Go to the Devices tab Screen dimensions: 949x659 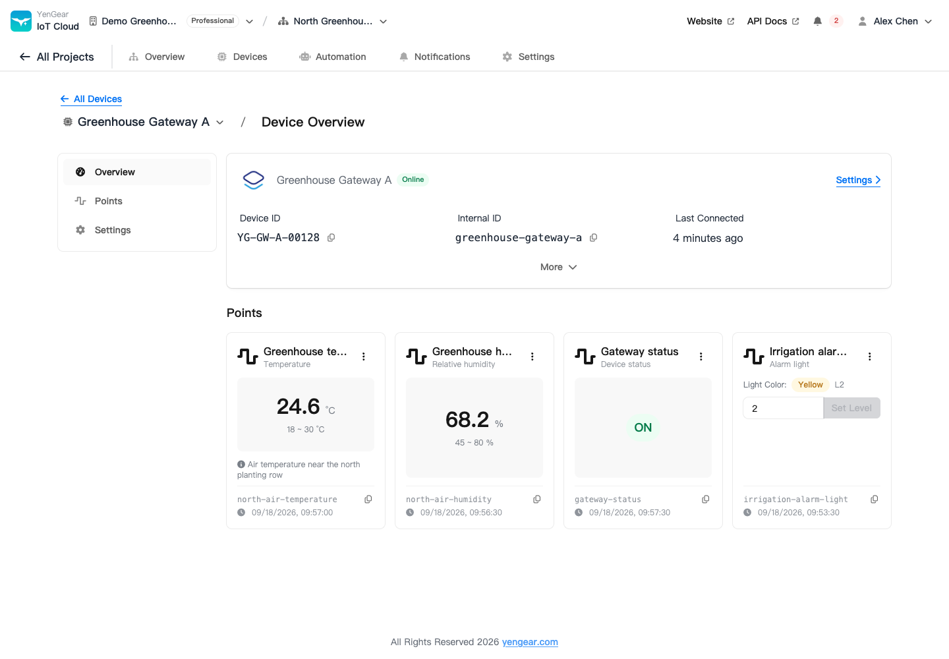click(x=243, y=57)
